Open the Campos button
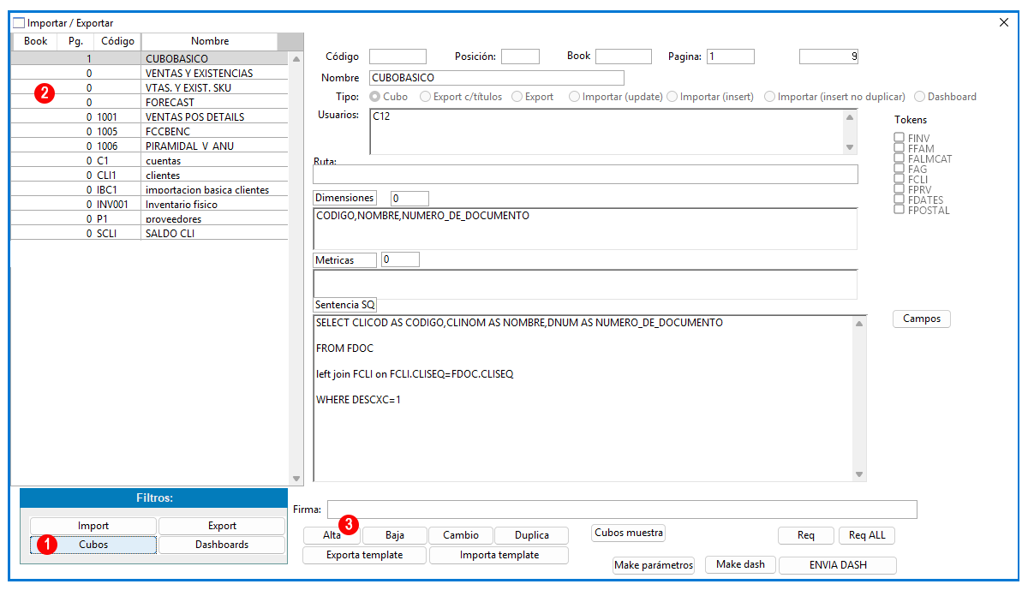Image resolution: width=1028 pixels, height=590 pixels. [922, 319]
